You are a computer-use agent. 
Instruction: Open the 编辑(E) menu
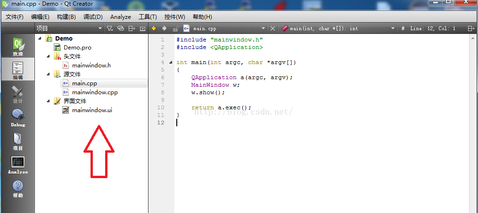coord(40,17)
